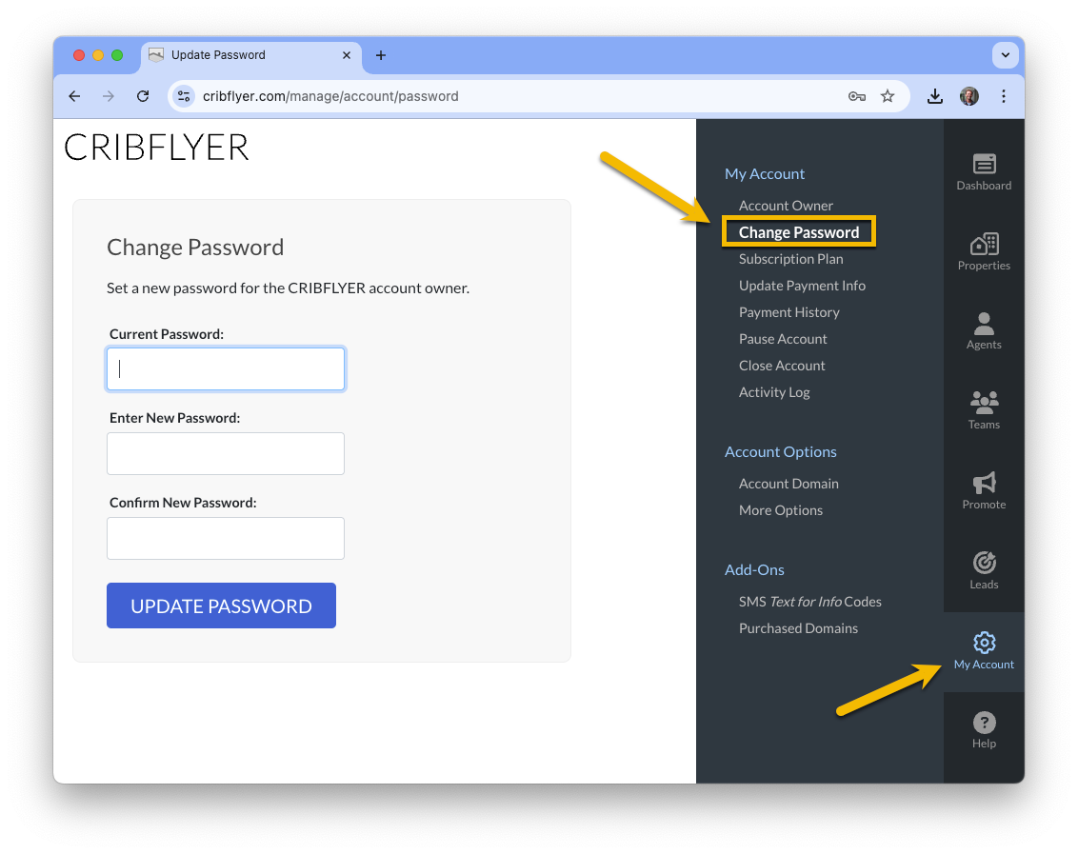Bookmark this page with star icon
Screen dimensions: 1078x854
888,96
